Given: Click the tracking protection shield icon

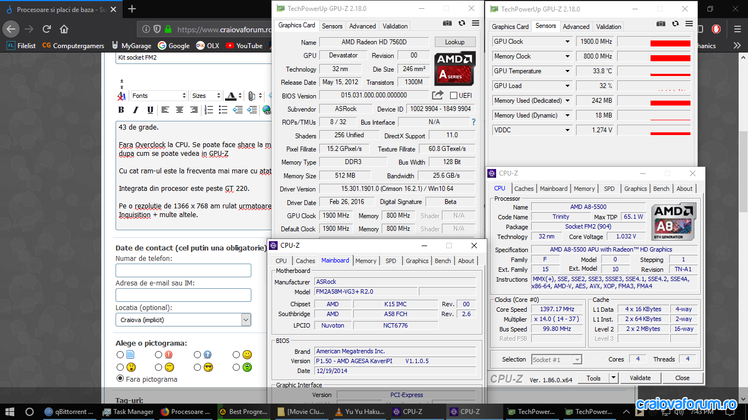Looking at the screenshot, I should [157, 30].
